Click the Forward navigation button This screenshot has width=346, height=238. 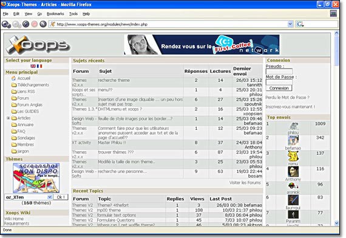(x=16, y=24)
